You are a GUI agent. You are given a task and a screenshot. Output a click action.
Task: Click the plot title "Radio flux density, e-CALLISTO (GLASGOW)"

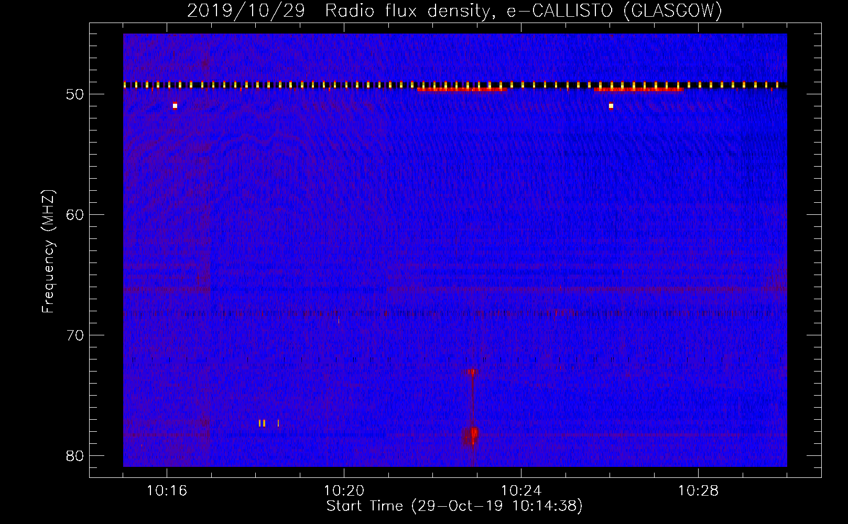tap(523, 11)
